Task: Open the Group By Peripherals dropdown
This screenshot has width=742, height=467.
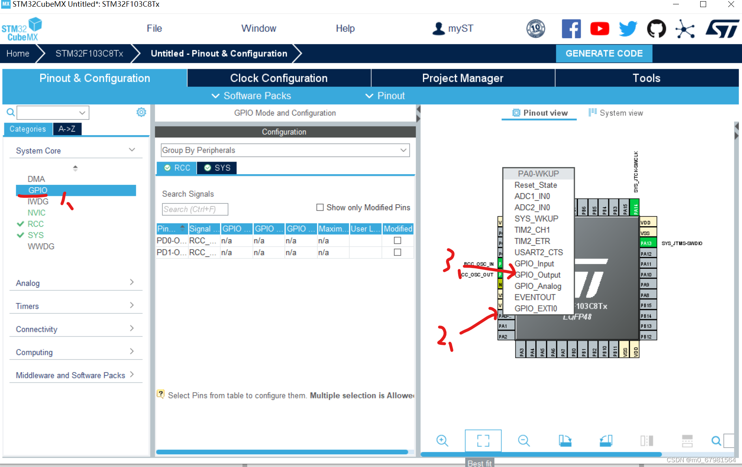Action: click(x=285, y=150)
